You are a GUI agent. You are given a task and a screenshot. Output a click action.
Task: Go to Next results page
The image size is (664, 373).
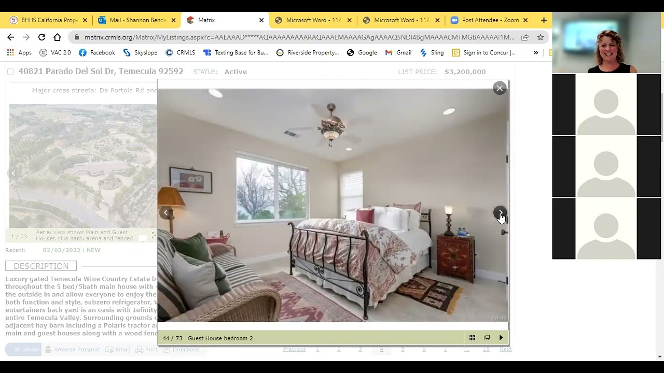click(x=505, y=349)
